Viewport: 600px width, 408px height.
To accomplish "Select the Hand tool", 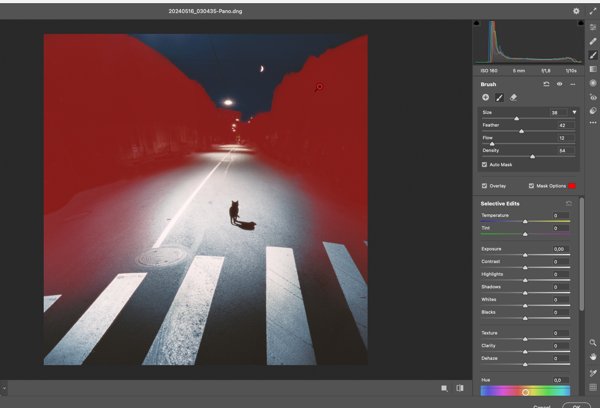I will pyautogui.click(x=593, y=357).
